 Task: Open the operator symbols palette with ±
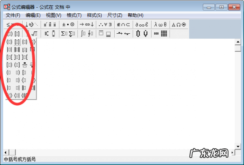(68, 24)
